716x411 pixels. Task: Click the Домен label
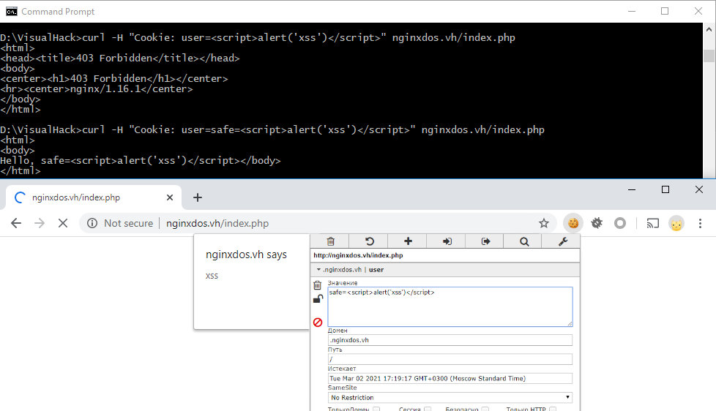[338, 331]
